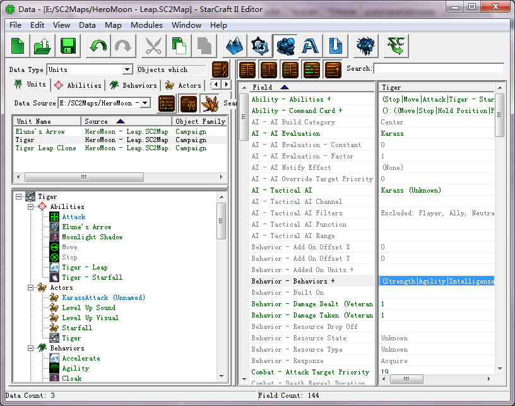Click the Unit Name column header
This screenshot has height=406, width=515.
[x=47, y=121]
